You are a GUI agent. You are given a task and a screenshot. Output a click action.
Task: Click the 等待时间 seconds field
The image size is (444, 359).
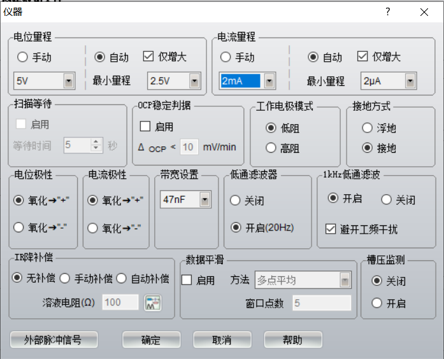click(x=78, y=145)
